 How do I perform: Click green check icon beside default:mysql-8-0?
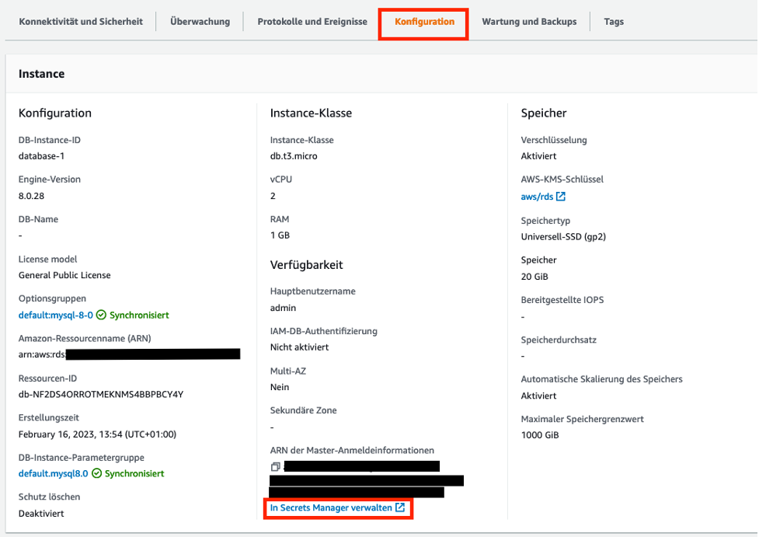(x=101, y=316)
